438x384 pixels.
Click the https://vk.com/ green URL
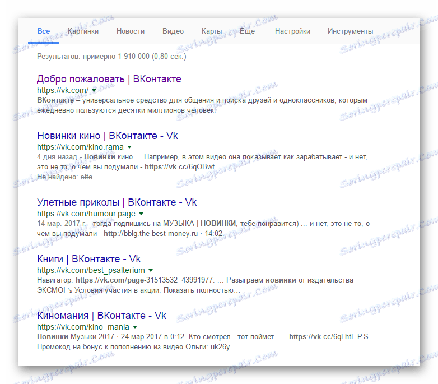[63, 90]
